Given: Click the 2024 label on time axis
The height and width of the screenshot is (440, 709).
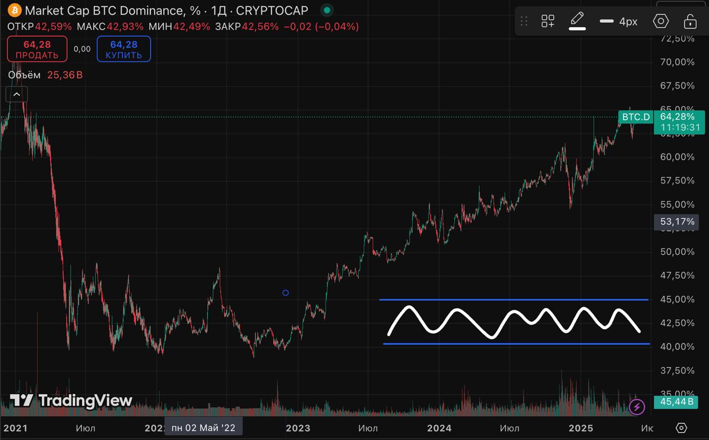Looking at the screenshot, I should (x=439, y=428).
